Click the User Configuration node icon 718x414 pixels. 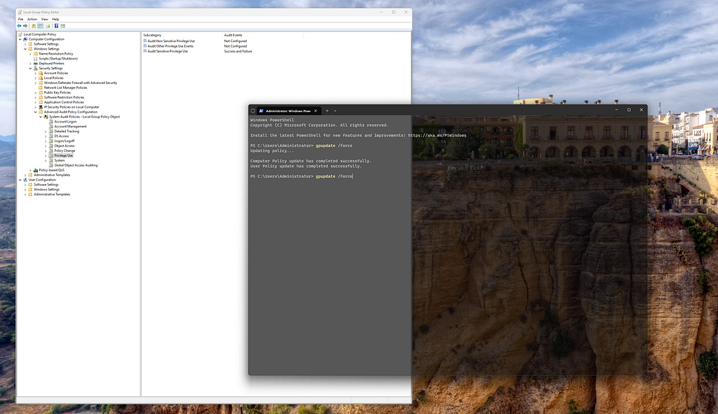(25, 180)
